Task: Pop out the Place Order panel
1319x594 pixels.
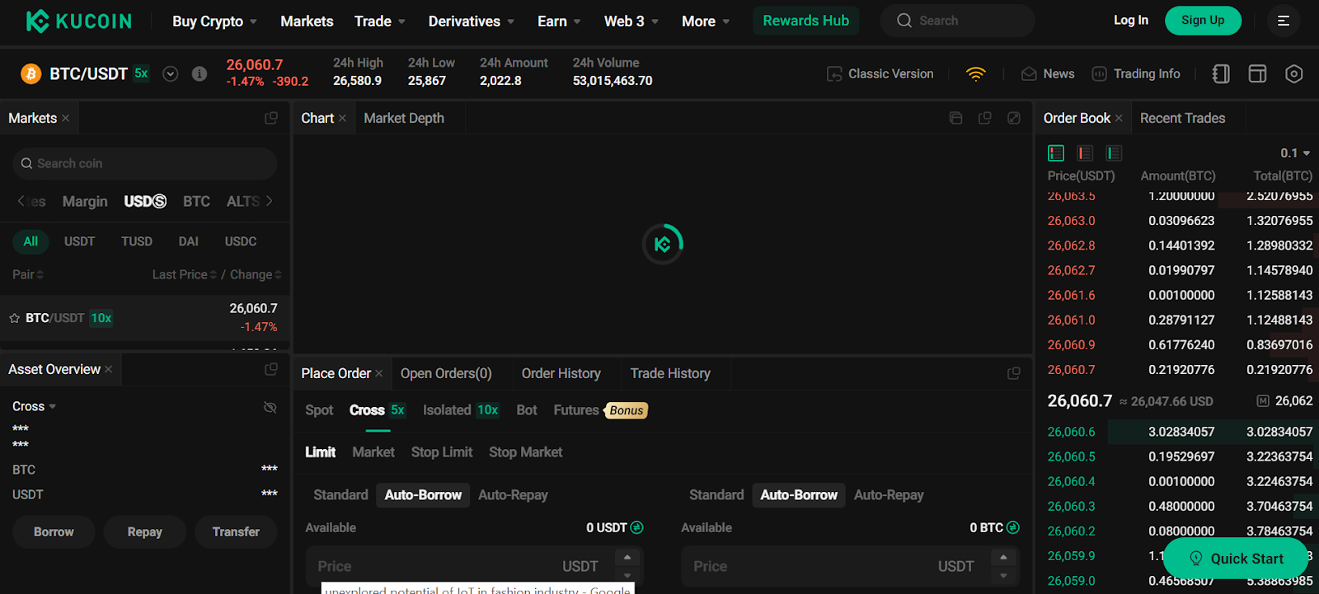Action: pos(1014,373)
